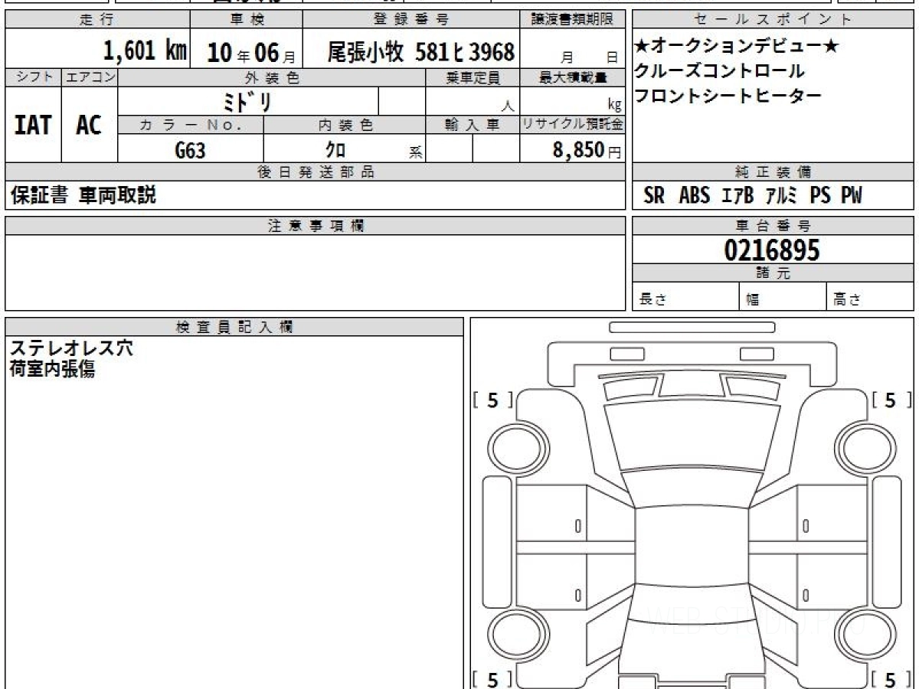The height and width of the screenshot is (689, 919).
Task: Select chassis number 0216895
Action: click(x=772, y=250)
